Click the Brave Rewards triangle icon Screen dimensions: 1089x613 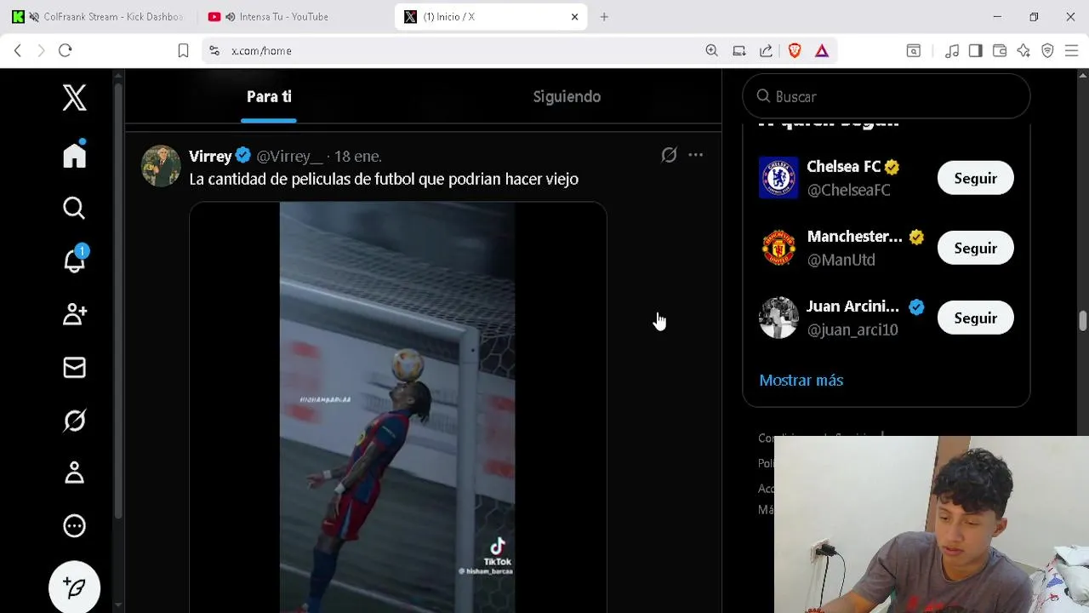tap(822, 51)
